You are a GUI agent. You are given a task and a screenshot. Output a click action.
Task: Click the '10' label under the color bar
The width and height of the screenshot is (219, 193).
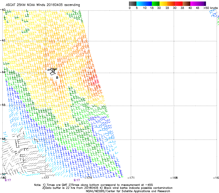[145, 8]
